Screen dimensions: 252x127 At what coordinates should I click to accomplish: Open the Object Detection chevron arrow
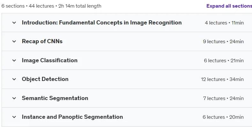click(x=14, y=79)
